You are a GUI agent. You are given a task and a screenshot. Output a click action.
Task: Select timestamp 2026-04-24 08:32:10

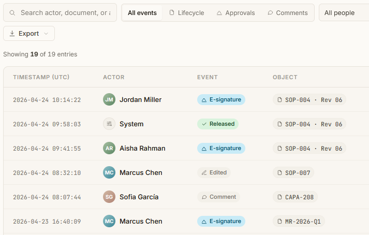pos(47,173)
